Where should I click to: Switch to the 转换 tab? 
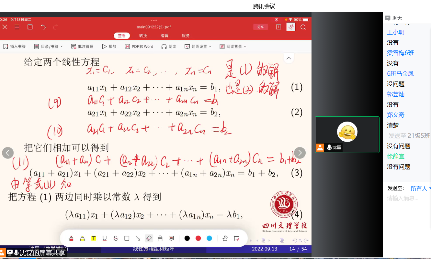[x=143, y=36]
